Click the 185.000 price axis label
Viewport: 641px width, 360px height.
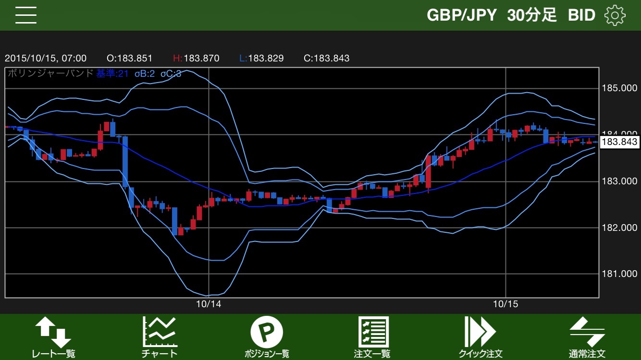tap(619, 88)
